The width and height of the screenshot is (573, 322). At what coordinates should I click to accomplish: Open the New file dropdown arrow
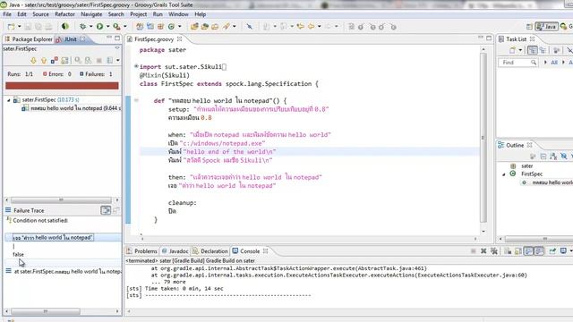point(19,27)
